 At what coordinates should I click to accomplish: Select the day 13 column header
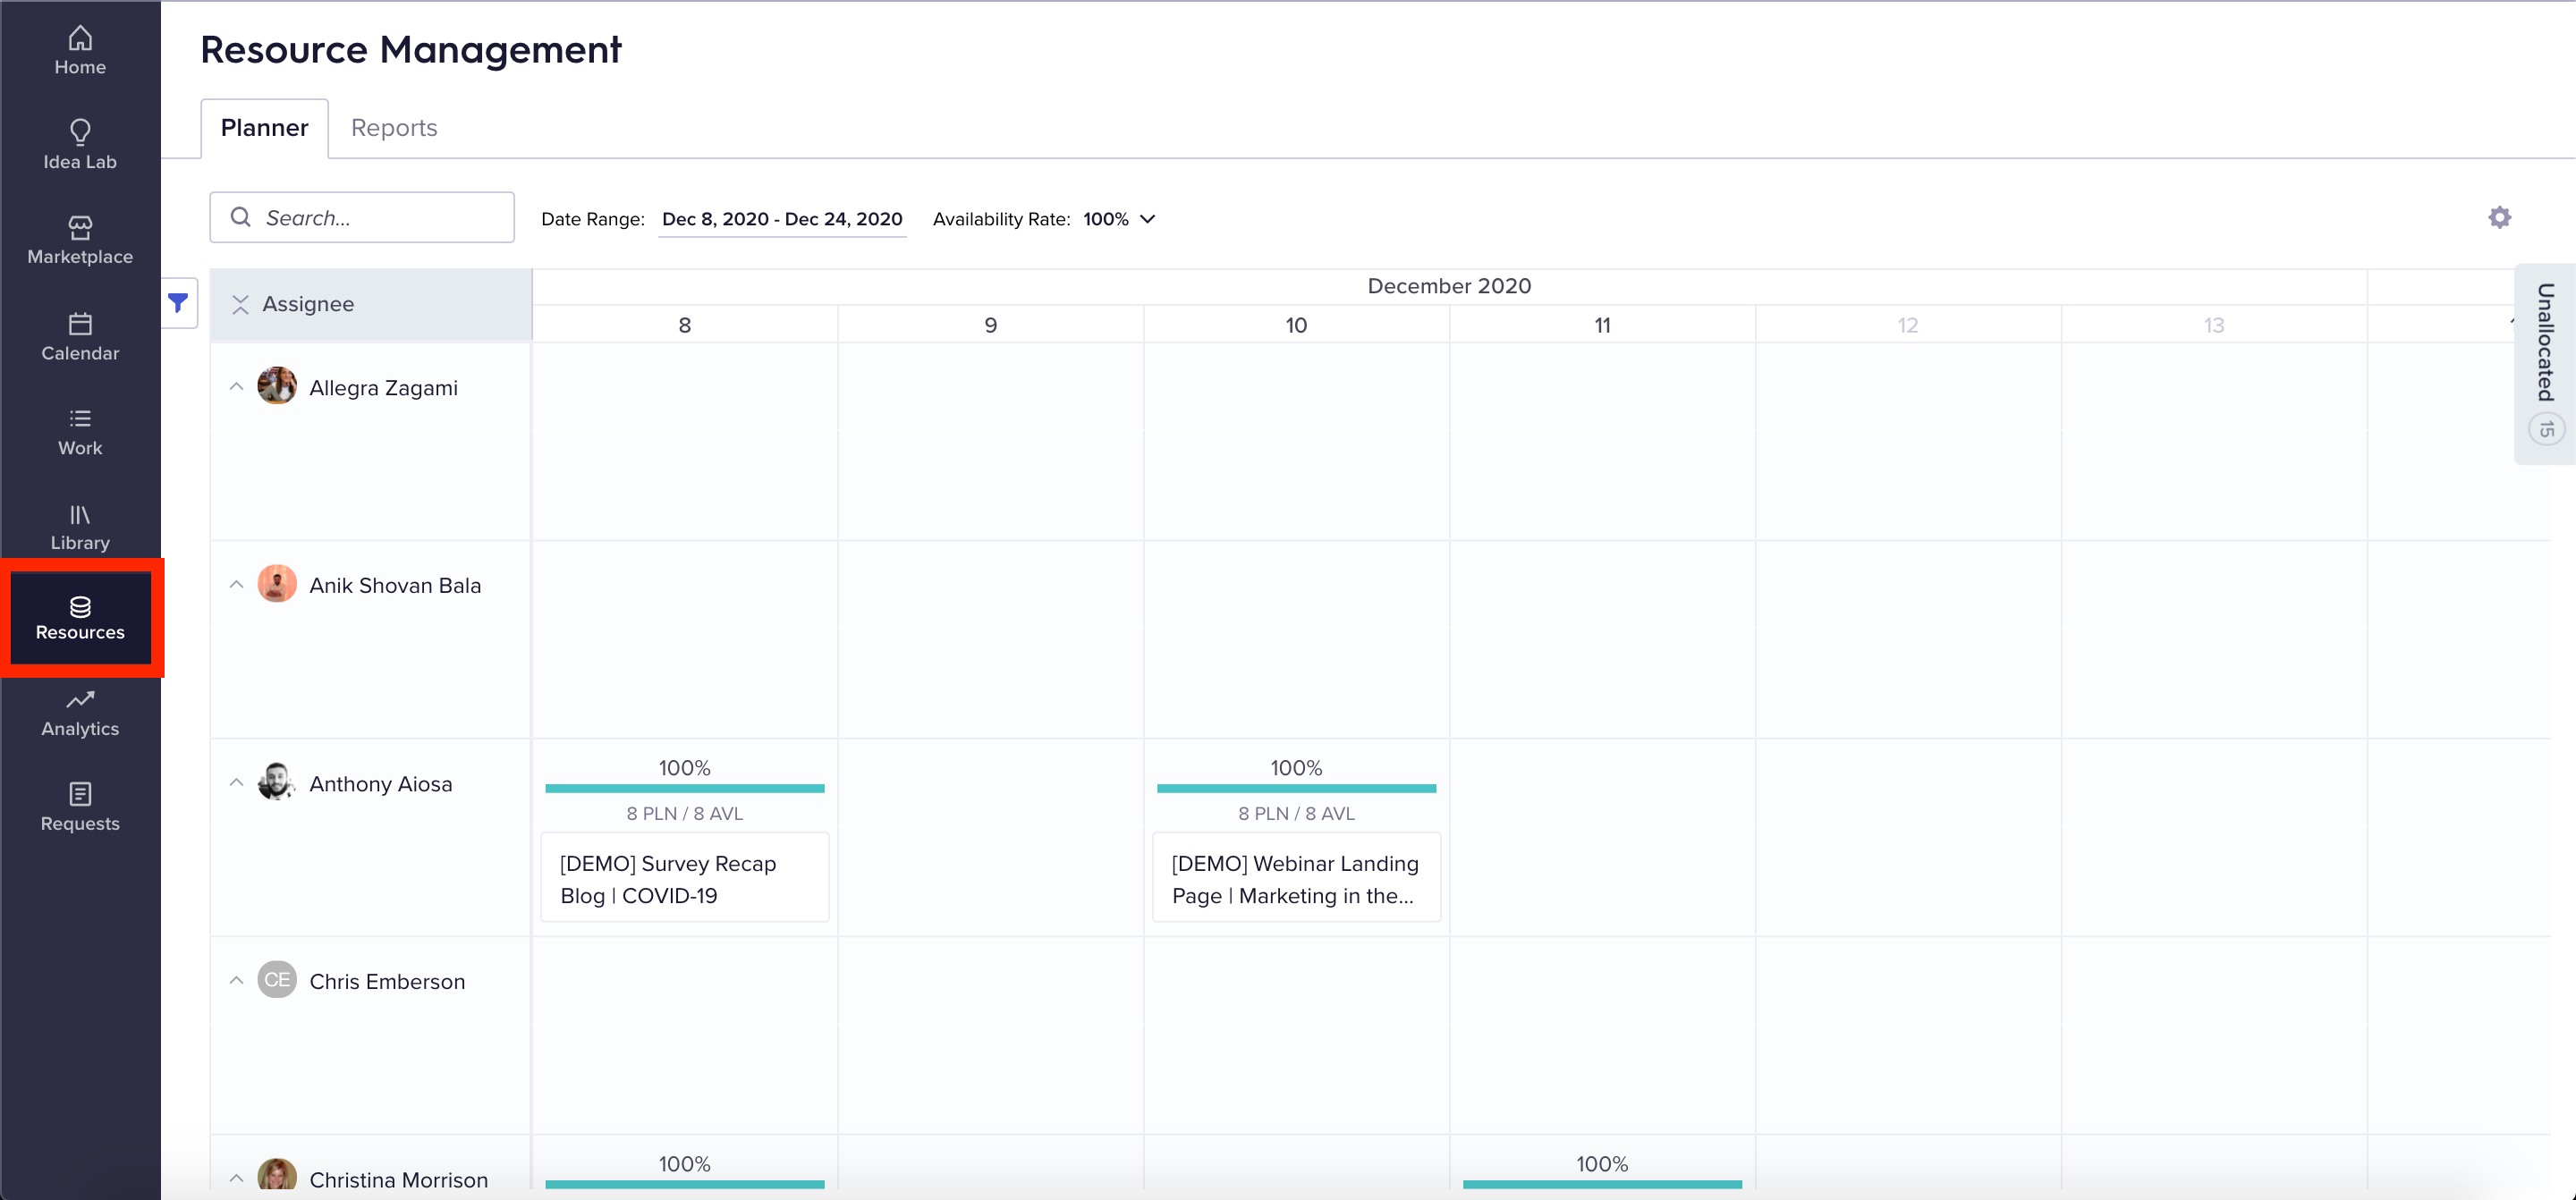coord(2214,325)
